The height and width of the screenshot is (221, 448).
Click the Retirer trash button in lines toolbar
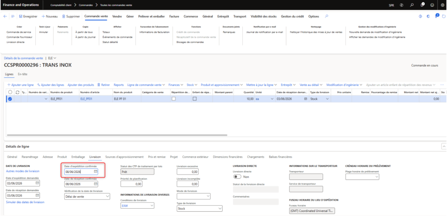pyautogui.click(x=103, y=85)
